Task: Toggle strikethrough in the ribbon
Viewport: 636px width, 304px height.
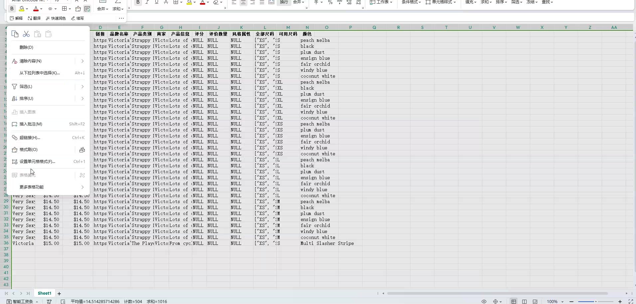Action: coord(166,2)
